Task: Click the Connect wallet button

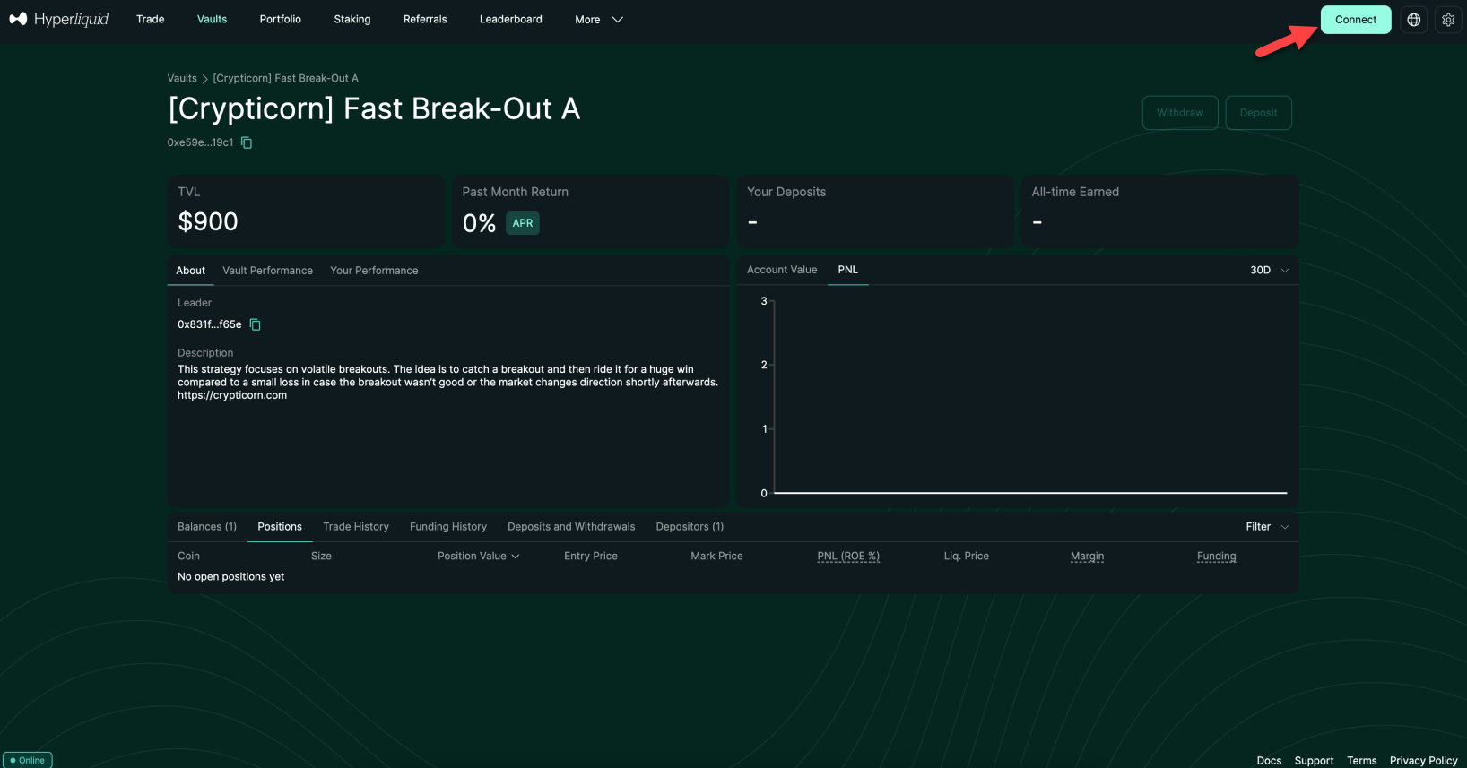Action: pos(1355,20)
